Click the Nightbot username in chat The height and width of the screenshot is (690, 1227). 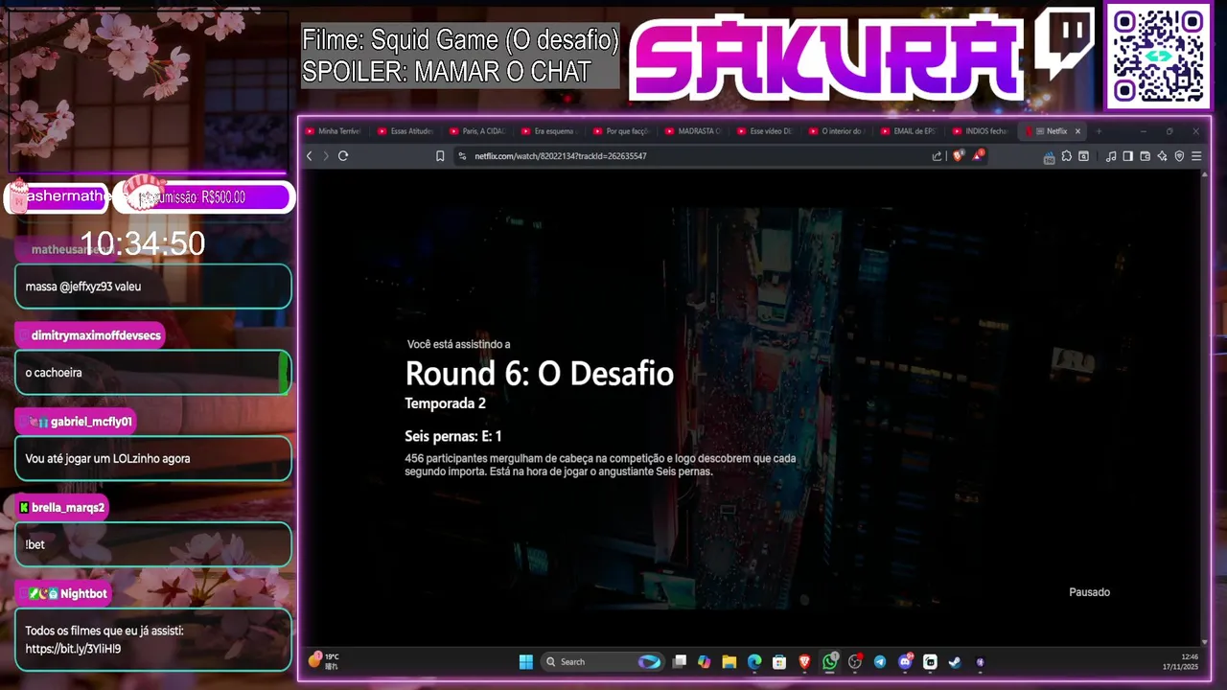click(x=83, y=593)
